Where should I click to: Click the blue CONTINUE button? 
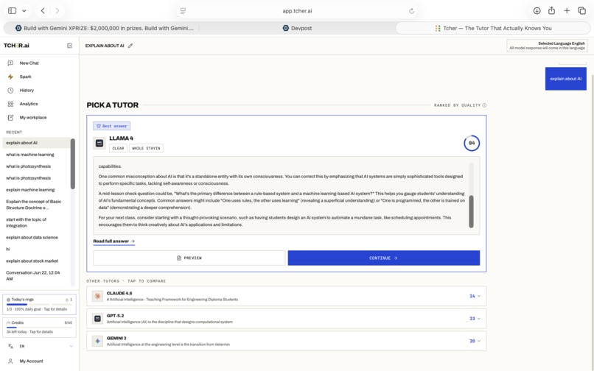tap(384, 258)
